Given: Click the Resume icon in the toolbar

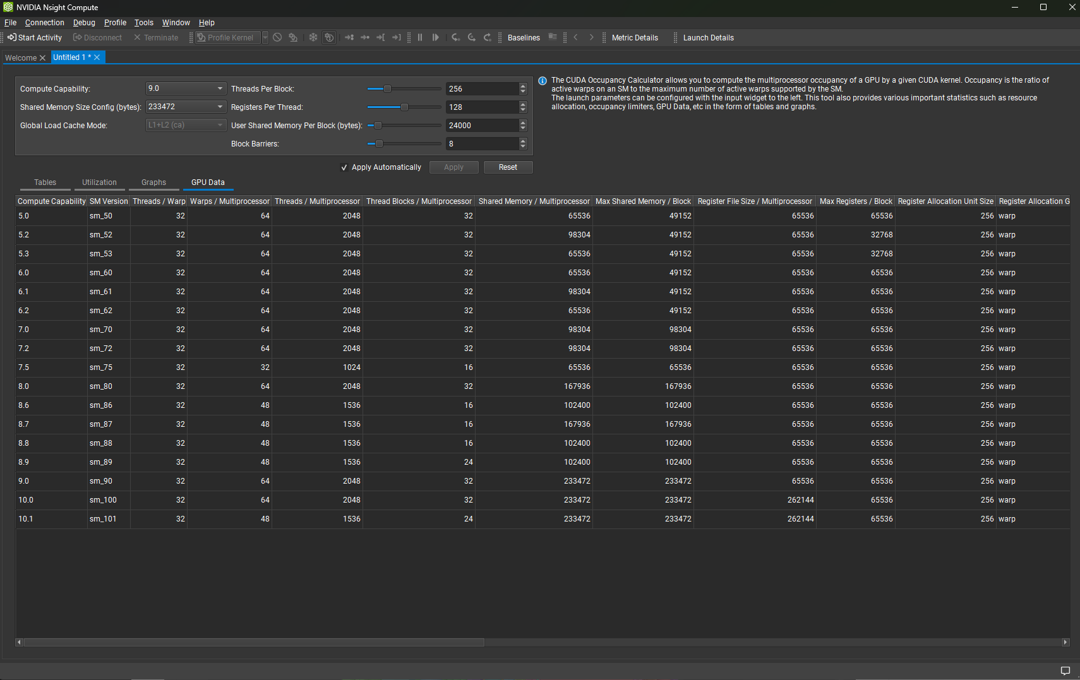Looking at the screenshot, I should tap(436, 37).
